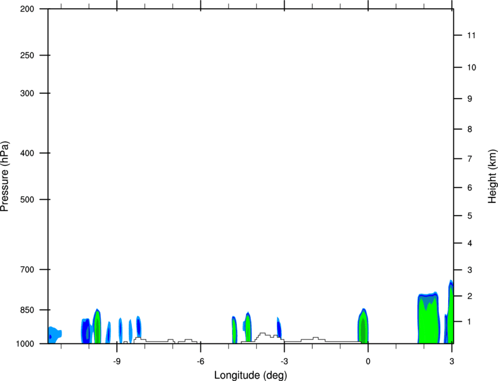
Task: Click height tick label 4
Action: pyautogui.click(x=470, y=243)
